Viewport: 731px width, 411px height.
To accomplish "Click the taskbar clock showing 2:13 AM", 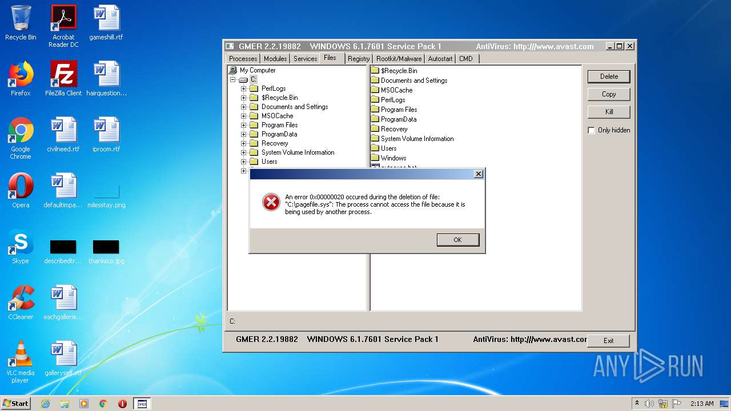I will click(x=702, y=404).
